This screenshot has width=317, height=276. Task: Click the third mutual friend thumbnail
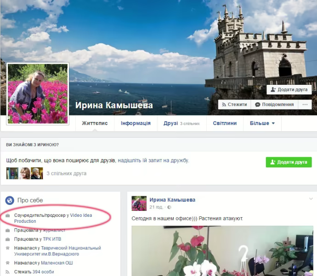37,173
